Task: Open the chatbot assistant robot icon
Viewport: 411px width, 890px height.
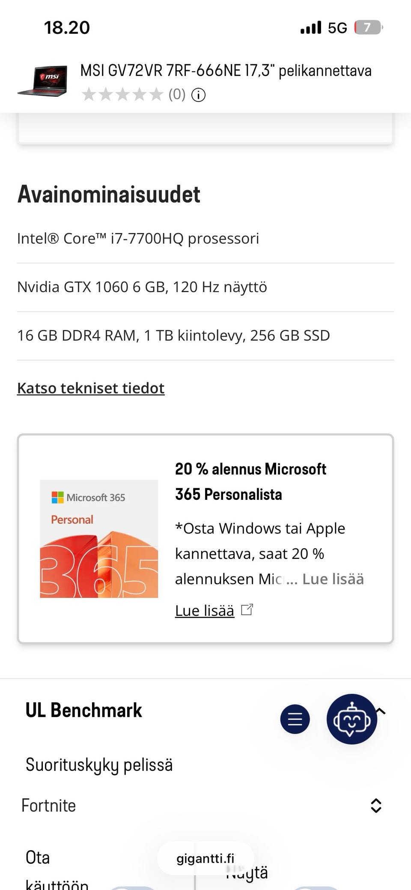Action: click(x=351, y=719)
